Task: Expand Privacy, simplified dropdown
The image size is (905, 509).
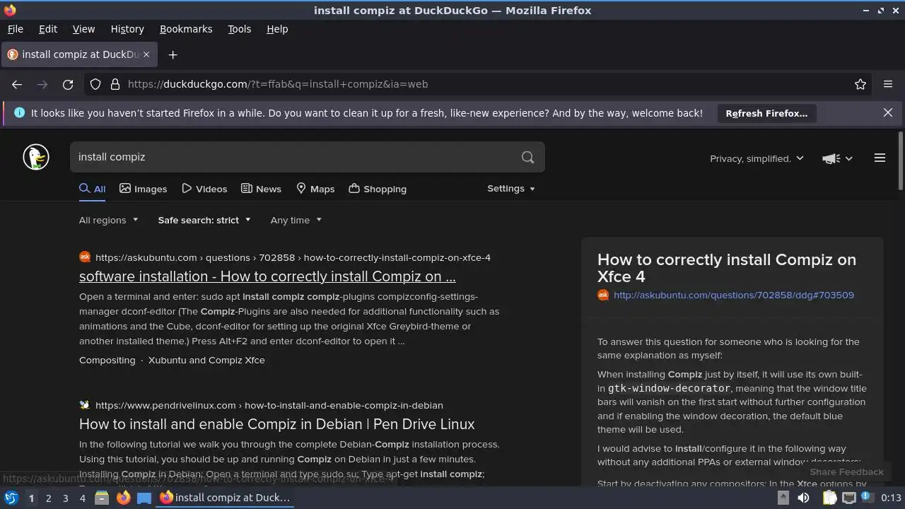Action: [757, 158]
